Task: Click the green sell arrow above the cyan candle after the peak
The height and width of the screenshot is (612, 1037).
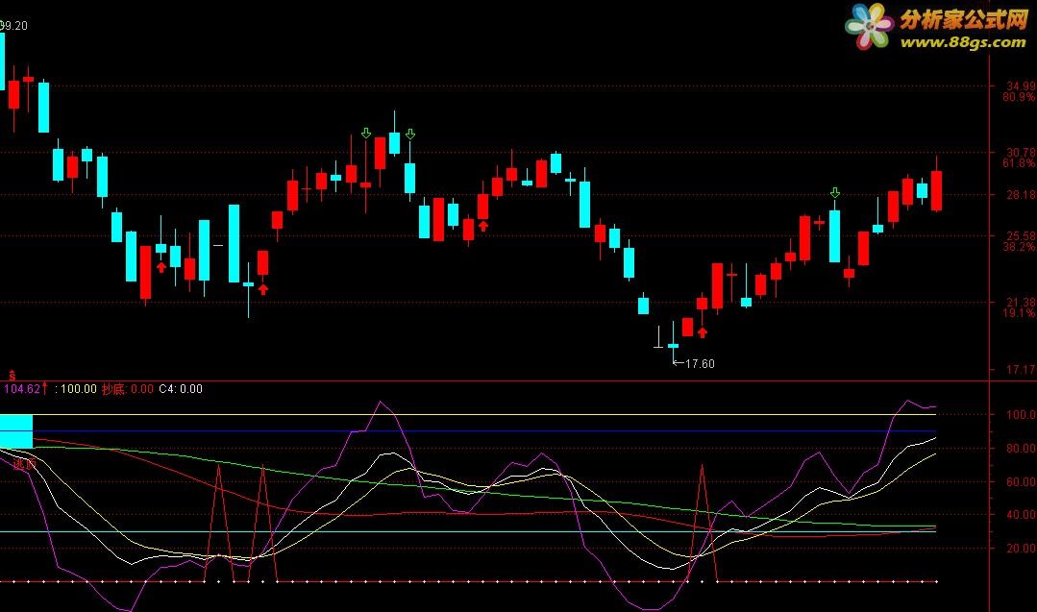Action: tap(410, 135)
